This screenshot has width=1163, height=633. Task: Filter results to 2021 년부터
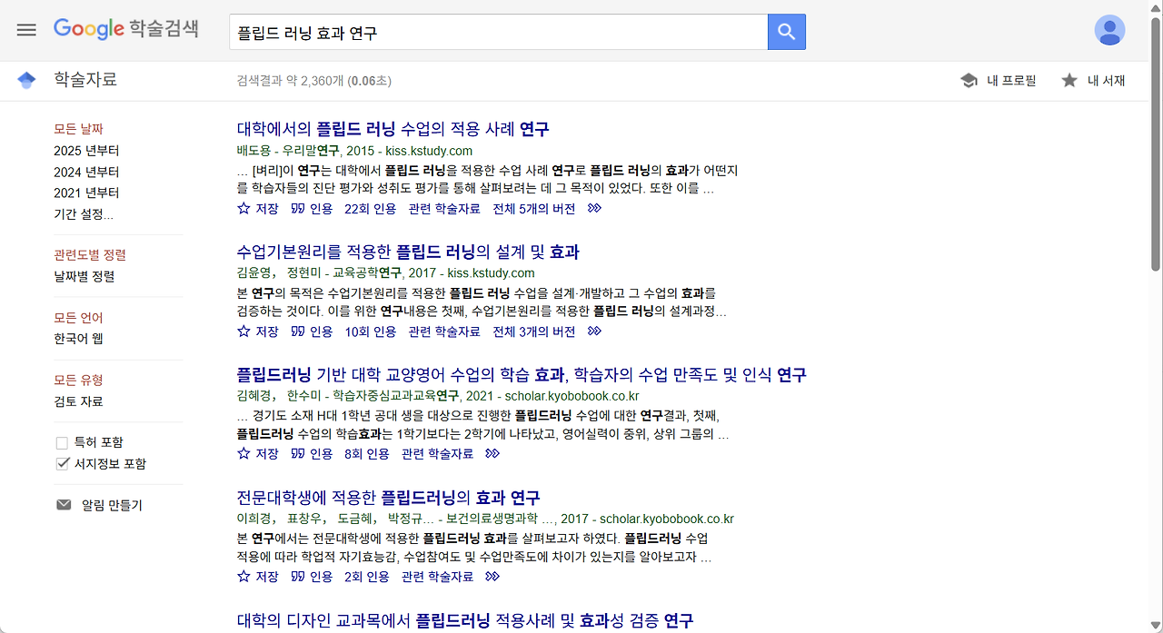tap(86, 193)
